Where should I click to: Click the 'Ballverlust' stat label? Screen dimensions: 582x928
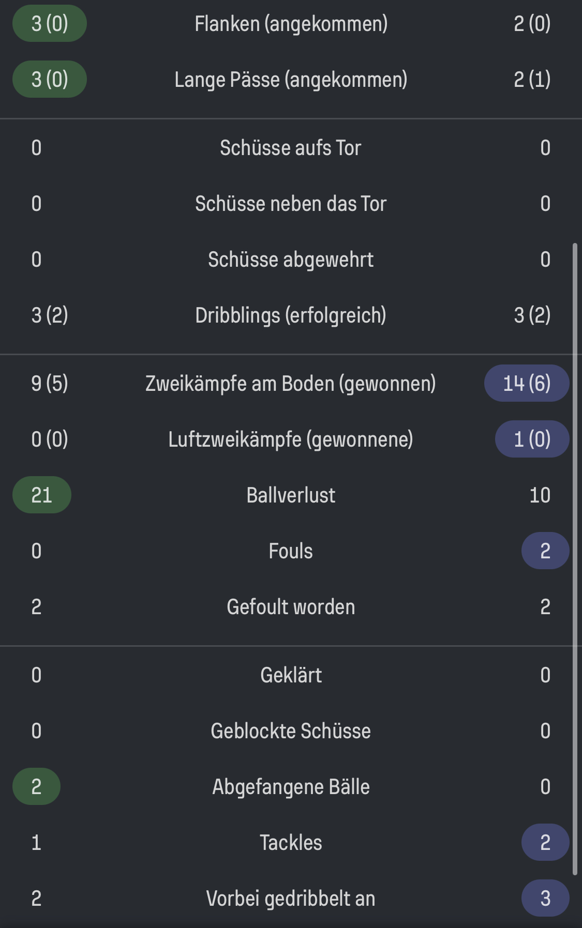pyautogui.click(x=291, y=495)
